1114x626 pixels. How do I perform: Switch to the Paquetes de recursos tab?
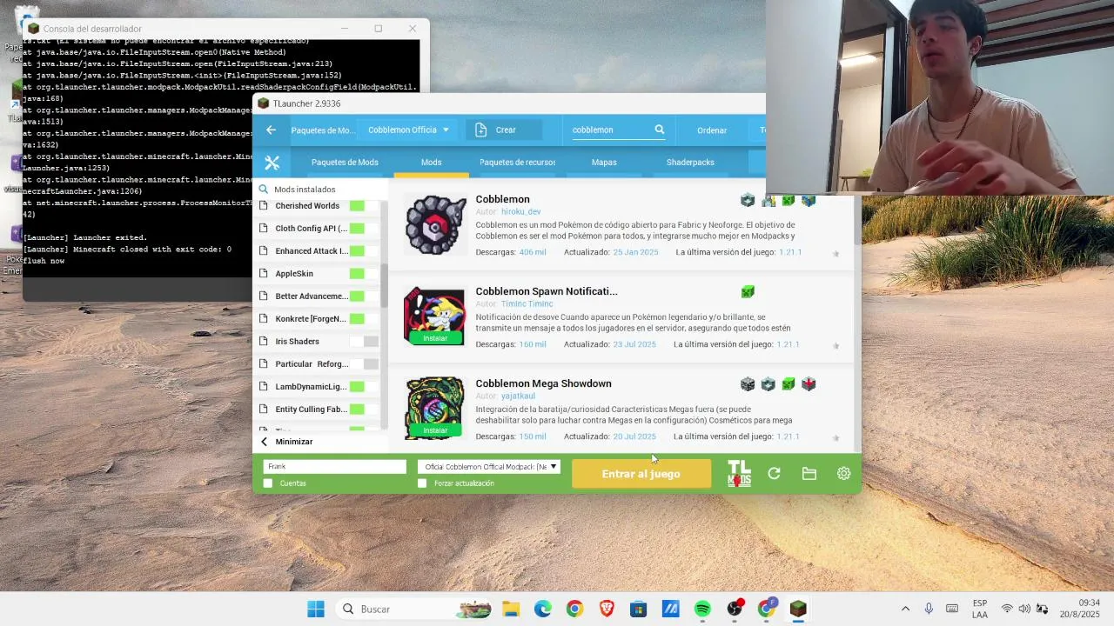coord(517,163)
